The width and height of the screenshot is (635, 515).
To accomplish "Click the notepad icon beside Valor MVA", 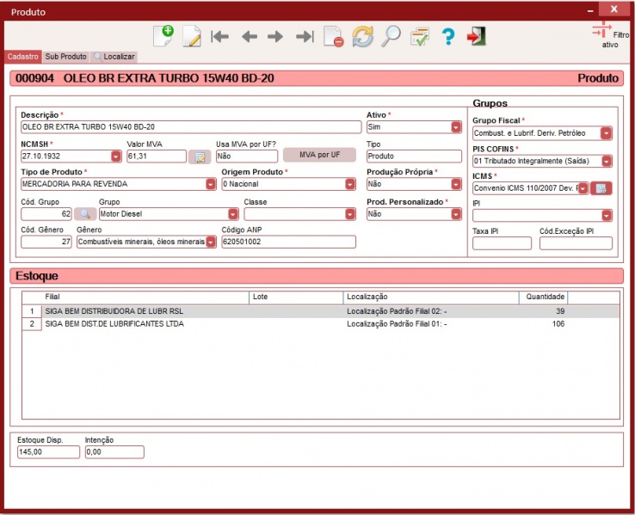I will point(200,157).
